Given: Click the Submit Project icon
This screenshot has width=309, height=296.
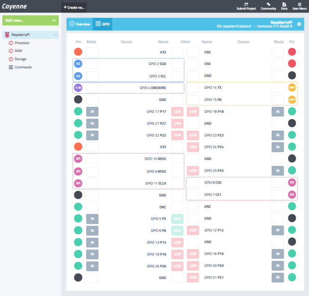Looking at the screenshot, I should pos(246,4).
